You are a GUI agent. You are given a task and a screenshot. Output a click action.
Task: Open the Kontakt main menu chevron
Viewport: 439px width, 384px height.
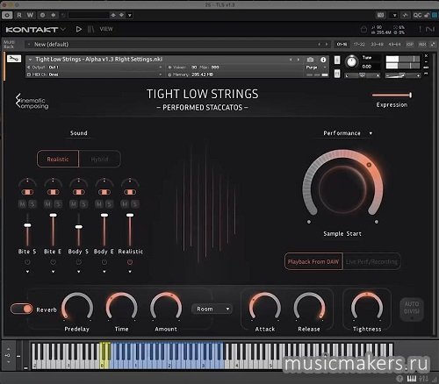pos(62,29)
